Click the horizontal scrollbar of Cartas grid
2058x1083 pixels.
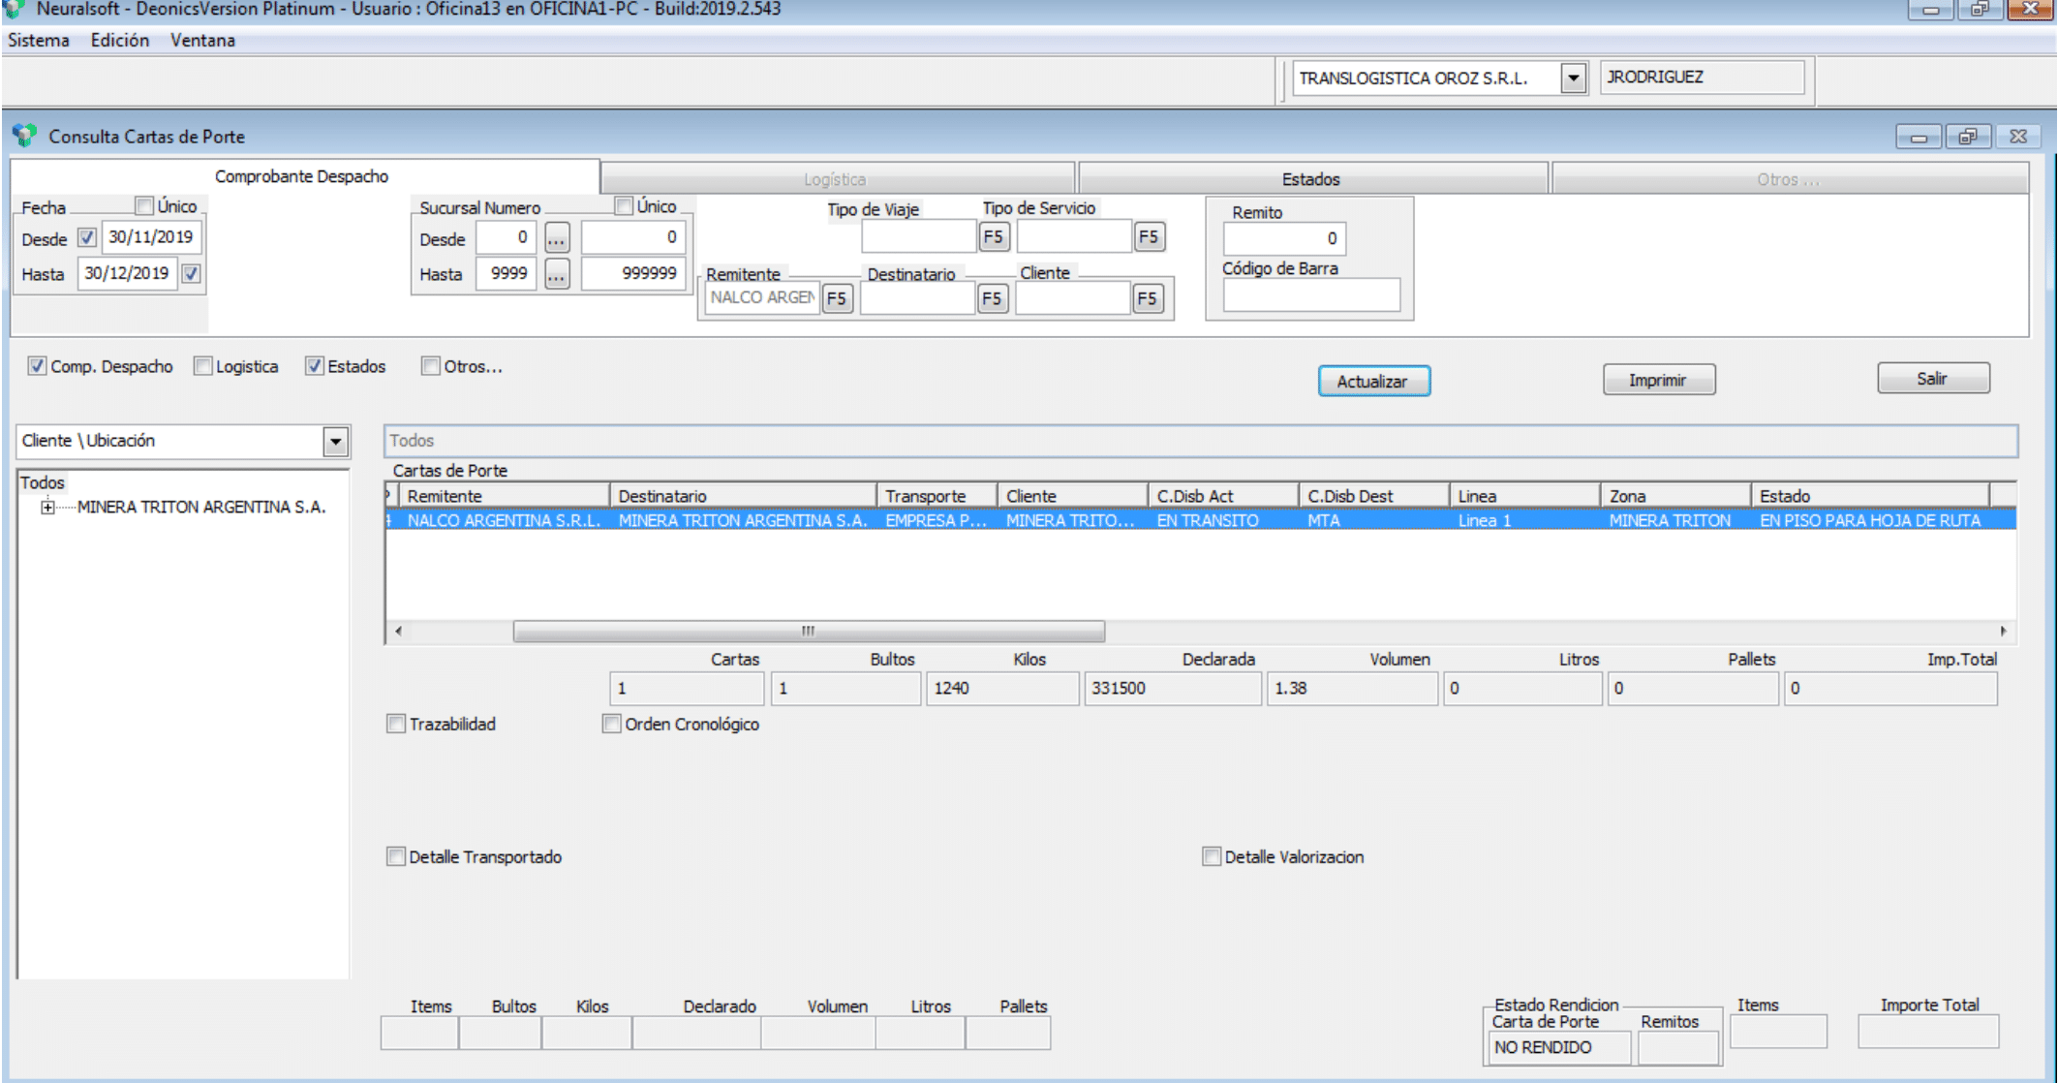[x=808, y=632]
